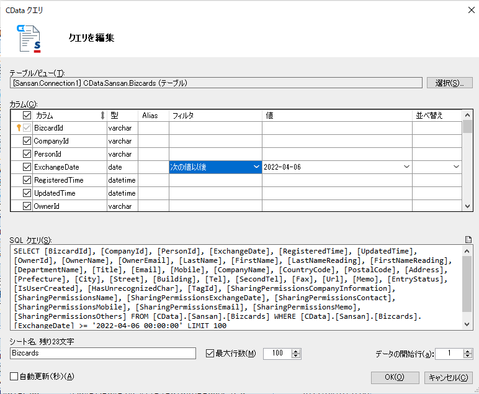Screen dimensions: 479x394
Task: Uncheck the ExchangeDate column checkbox
Action: [27, 167]
